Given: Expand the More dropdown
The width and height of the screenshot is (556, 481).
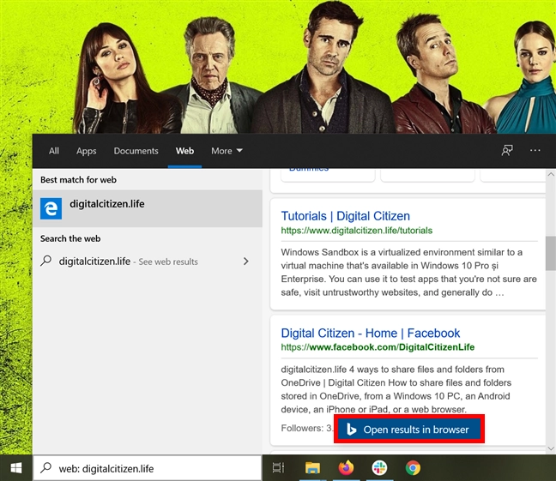Looking at the screenshot, I should click(227, 151).
